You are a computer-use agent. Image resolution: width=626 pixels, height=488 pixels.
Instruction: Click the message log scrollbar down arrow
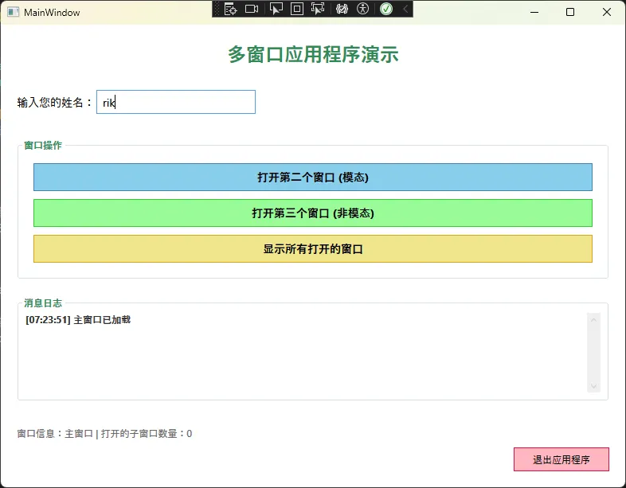pos(593,385)
